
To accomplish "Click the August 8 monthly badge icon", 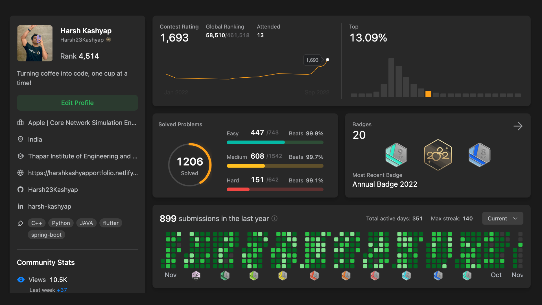I will (x=479, y=155).
